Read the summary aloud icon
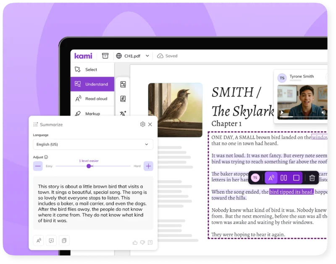This screenshot has height=264, width=336. point(39,241)
